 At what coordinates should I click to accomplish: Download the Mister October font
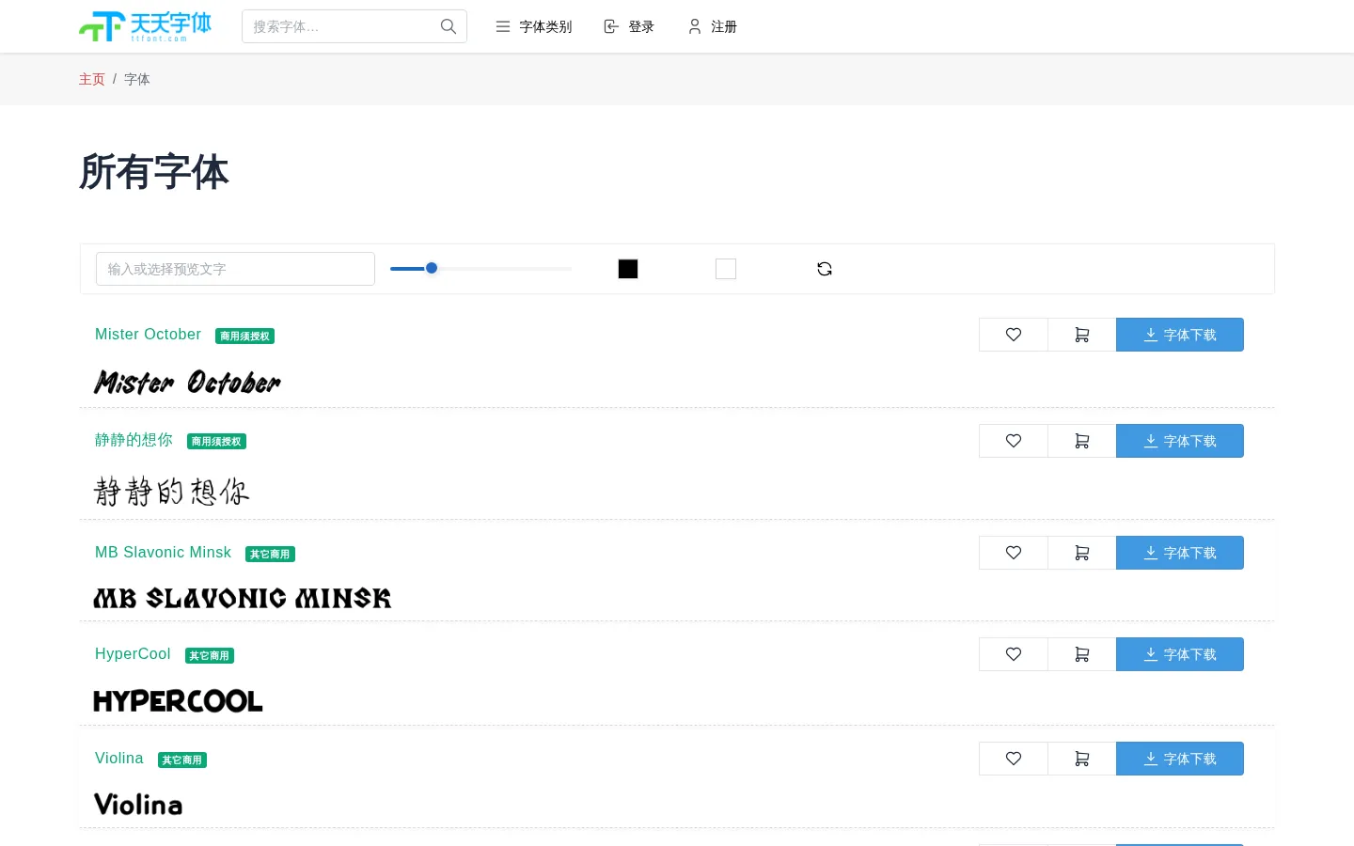pyautogui.click(x=1180, y=335)
